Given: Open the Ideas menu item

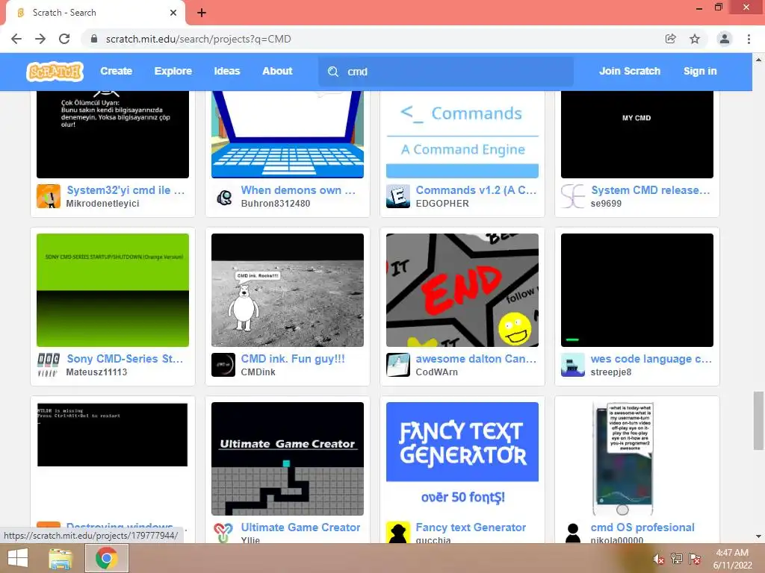Looking at the screenshot, I should click(227, 71).
